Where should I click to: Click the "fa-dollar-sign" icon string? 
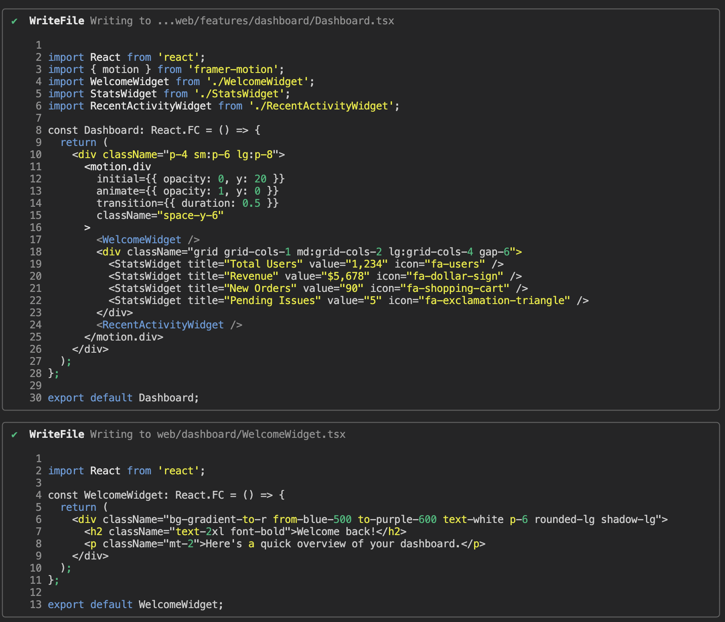pos(455,276)
